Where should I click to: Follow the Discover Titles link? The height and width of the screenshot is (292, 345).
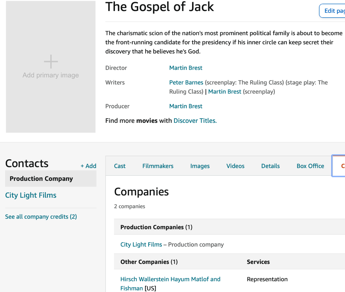(x=195, y=121)
